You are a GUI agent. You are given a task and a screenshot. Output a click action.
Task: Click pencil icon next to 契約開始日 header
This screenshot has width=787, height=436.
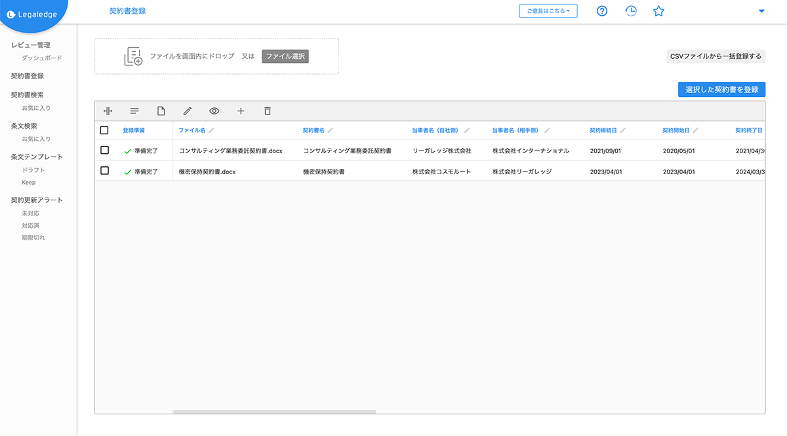point(695,130)
